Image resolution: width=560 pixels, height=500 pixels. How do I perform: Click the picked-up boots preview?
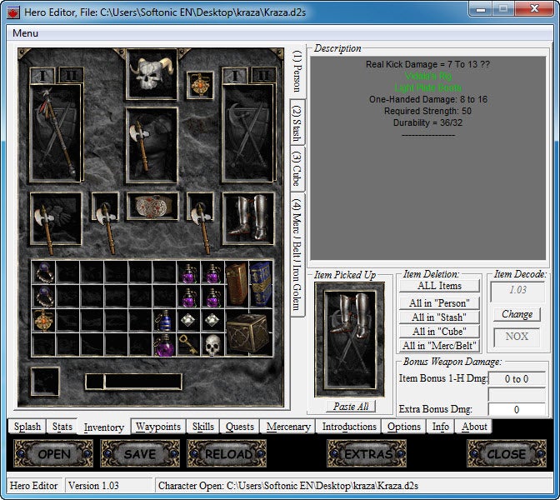(x=349, y=339)
